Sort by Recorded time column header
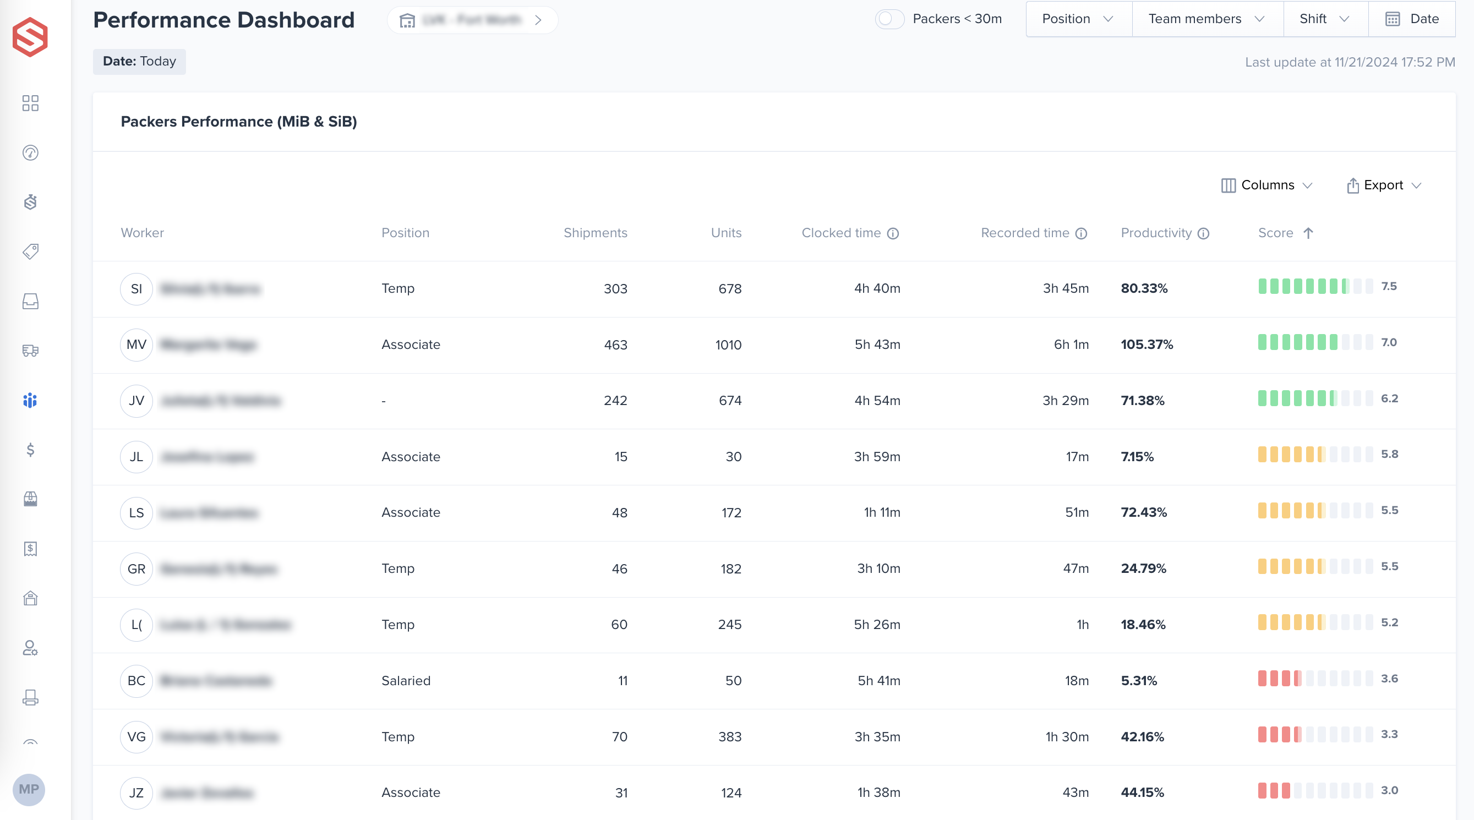Image resolution: width=1474 pixels, height=820 pixels. point(1025,233)
